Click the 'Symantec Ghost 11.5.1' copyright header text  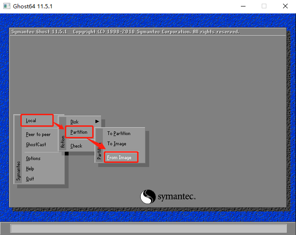125,31
